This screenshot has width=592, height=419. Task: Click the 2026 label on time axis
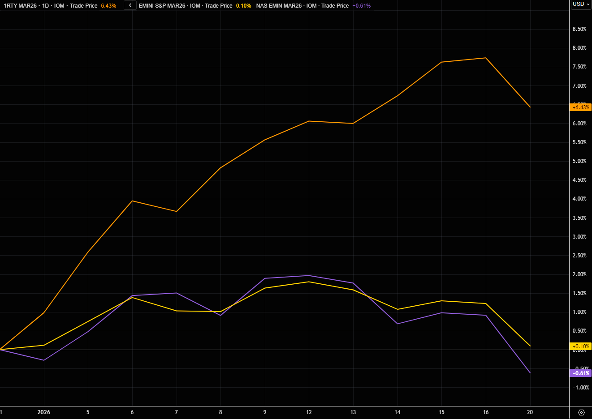click(44, 412)
